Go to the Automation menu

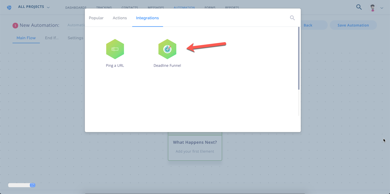(184, 8)
